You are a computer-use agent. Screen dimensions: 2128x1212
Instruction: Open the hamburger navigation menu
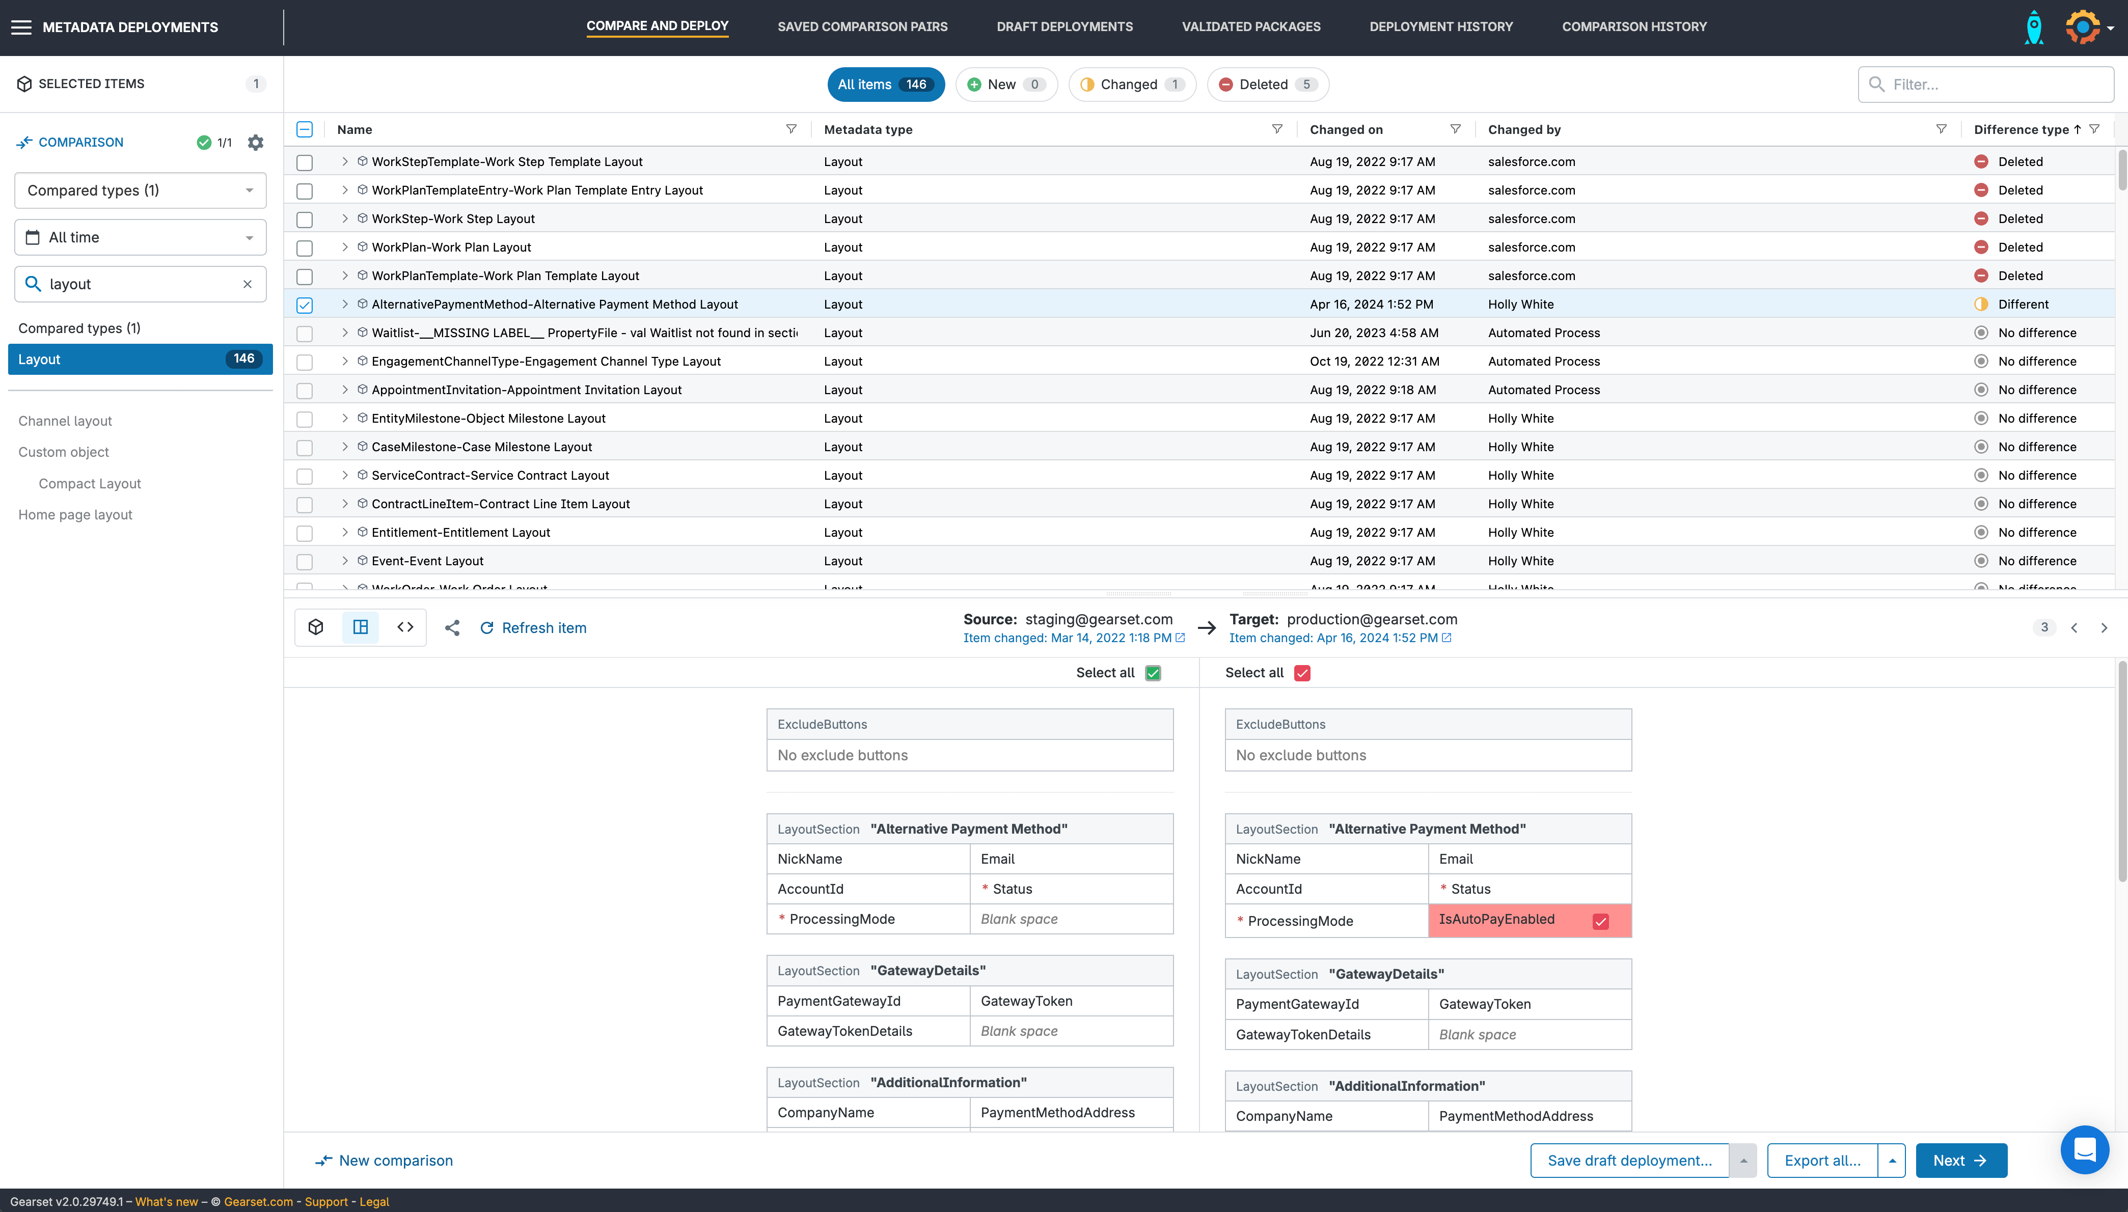tap(21, 27)
